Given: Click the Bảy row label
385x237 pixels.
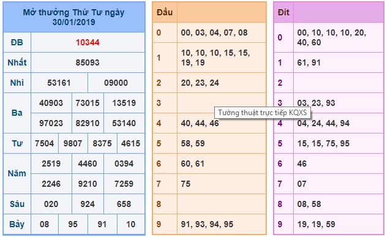Looking at the screenshot, I should click(x=17, y=224).
